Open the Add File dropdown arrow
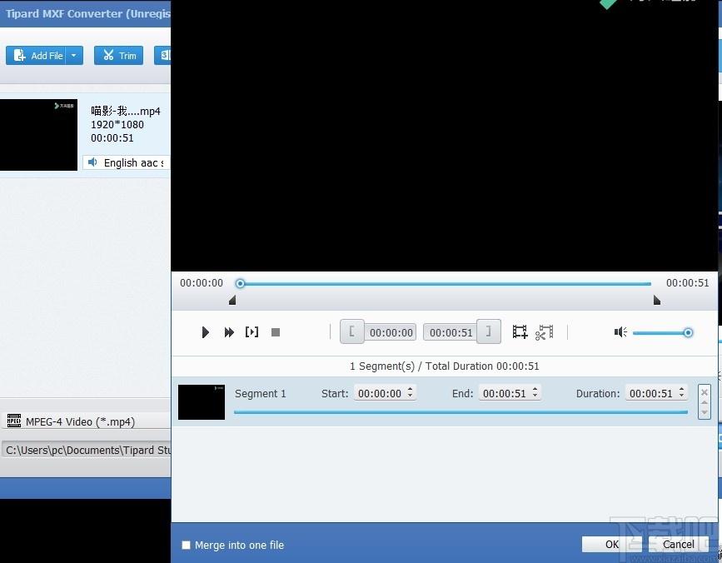 pyautogui.click(x=74, y=56)
